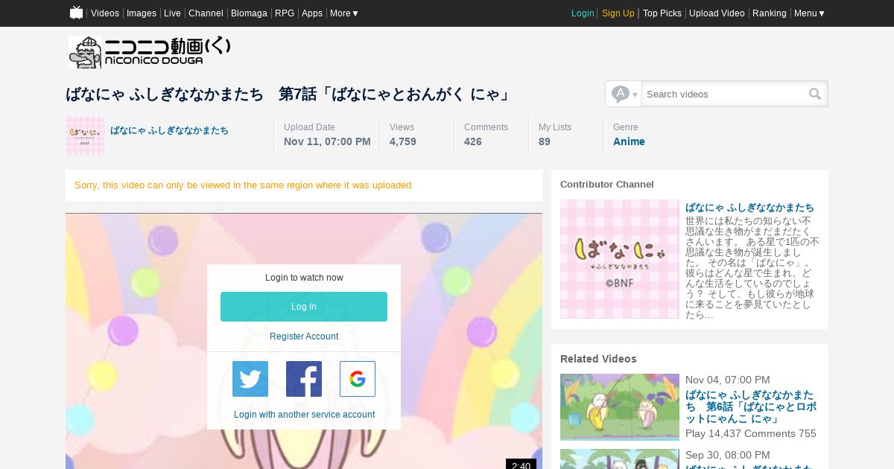This screenshot has height=469, width=894.
Task: Open the Contributor Channel title link
Action: click(x=749, y=208)
